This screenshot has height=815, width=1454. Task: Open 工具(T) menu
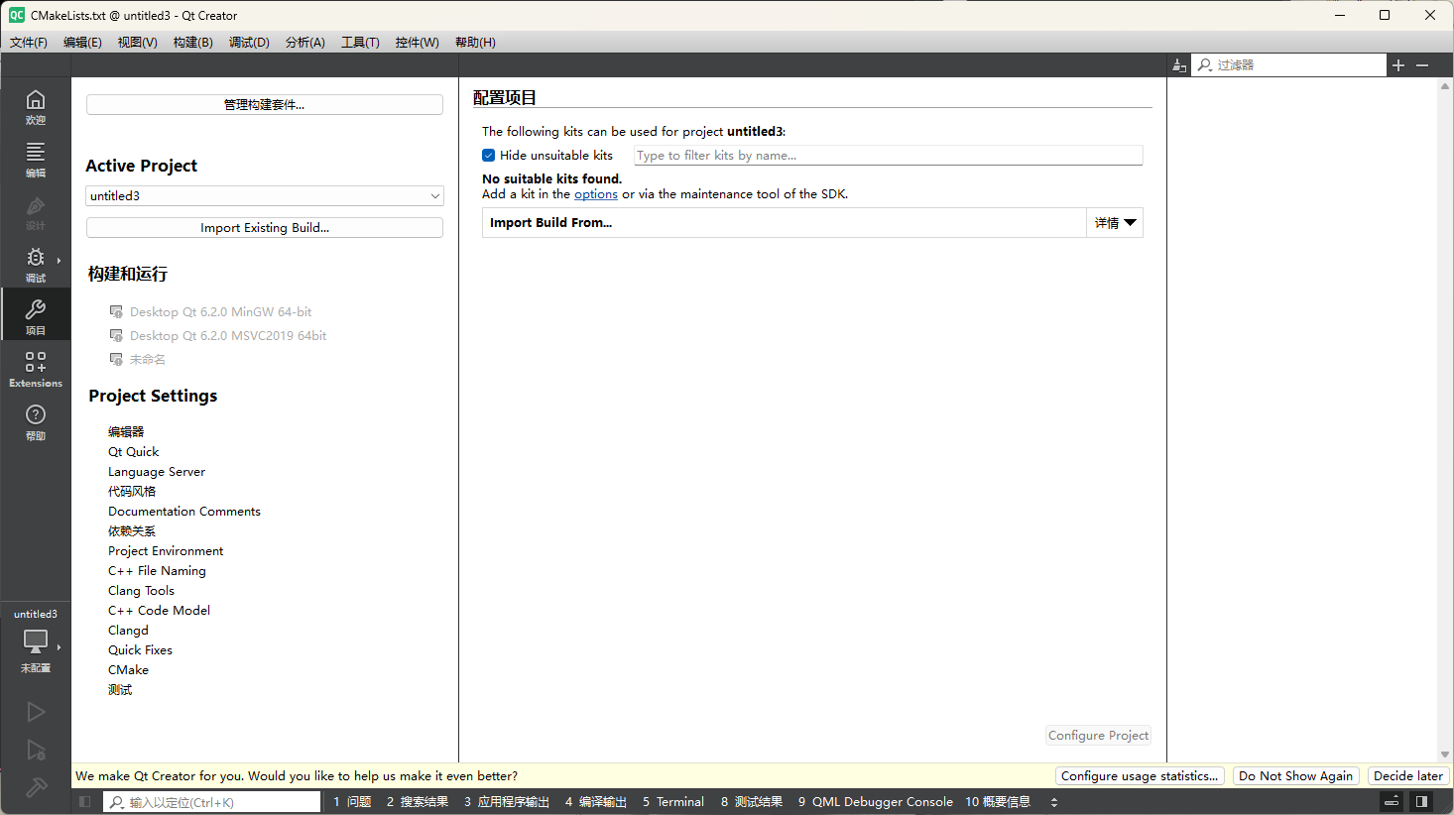click(x=360, y=43)
